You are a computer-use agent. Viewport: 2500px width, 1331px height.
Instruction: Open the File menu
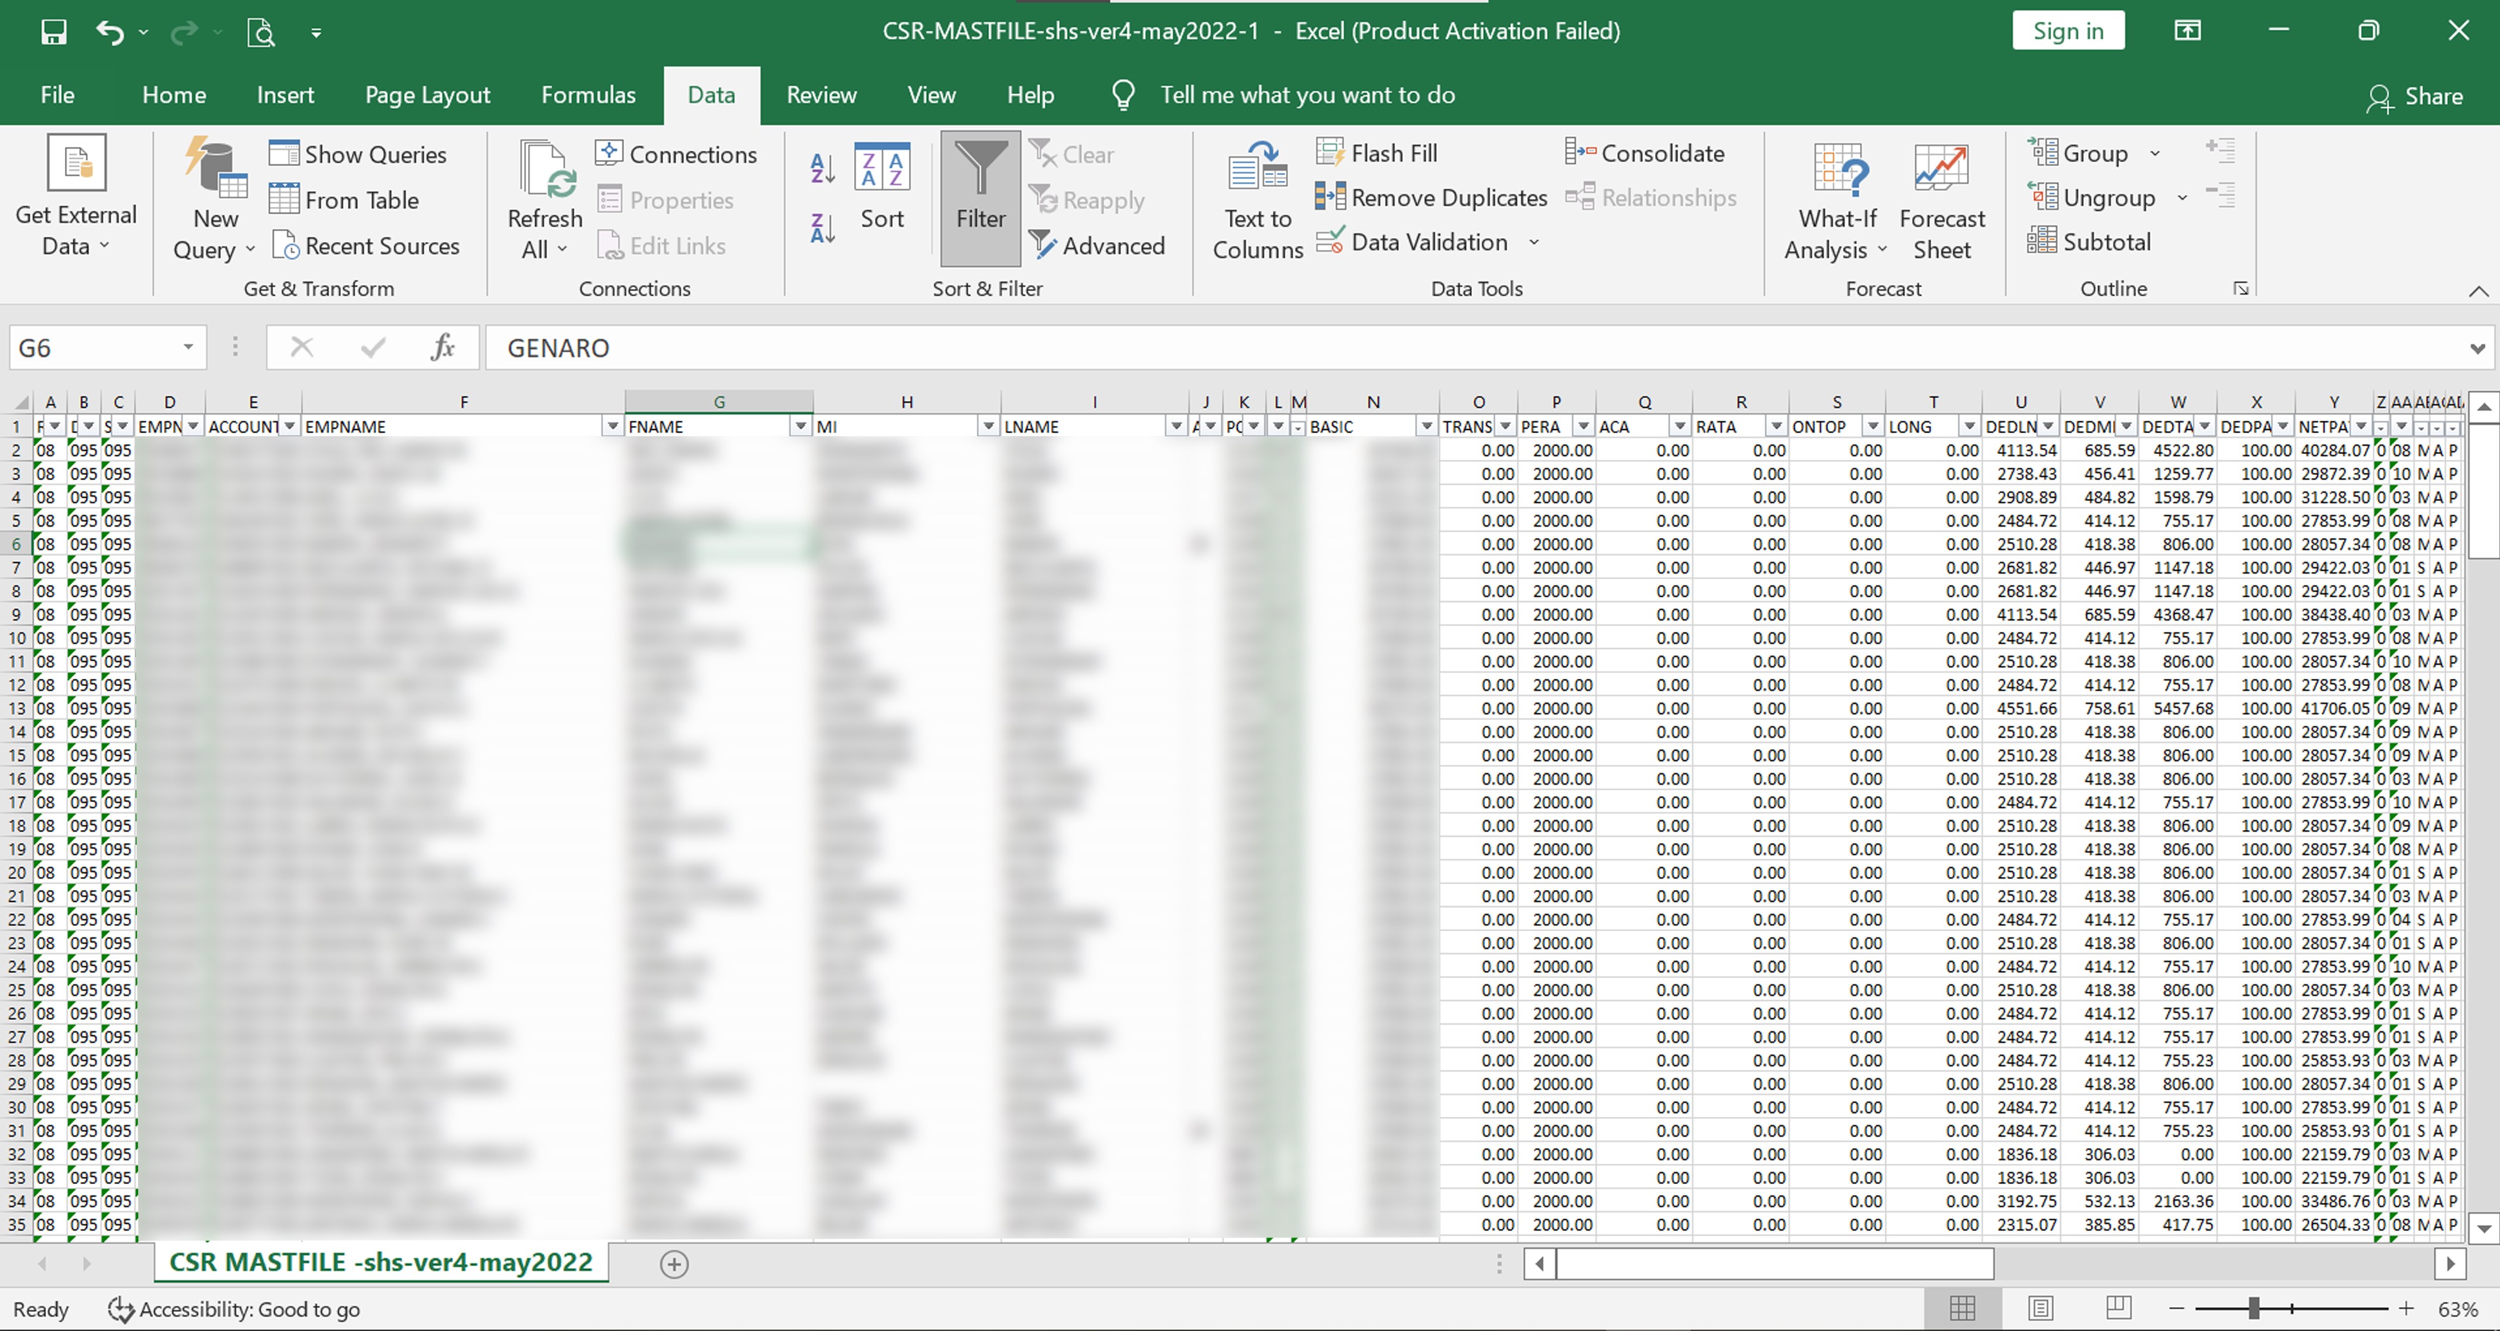57,95
